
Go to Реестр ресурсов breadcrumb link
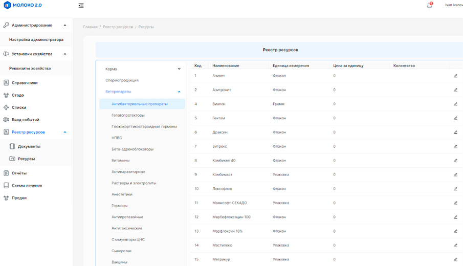[x=118, y=27]
